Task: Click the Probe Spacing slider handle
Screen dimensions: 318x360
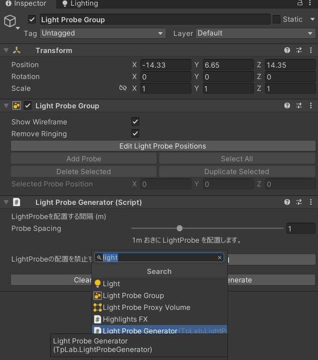Action: (180, 228)
